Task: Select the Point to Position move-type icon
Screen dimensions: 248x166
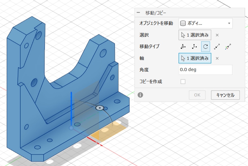Action: pyautogui.click(x=228, y=47)
